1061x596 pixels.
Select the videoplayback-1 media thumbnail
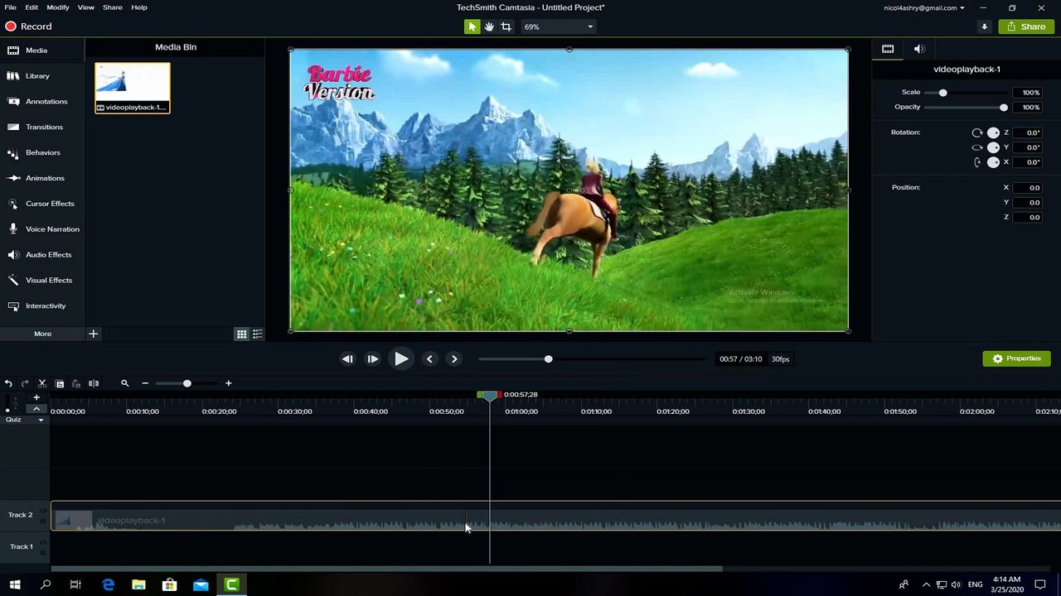[133, 88]
